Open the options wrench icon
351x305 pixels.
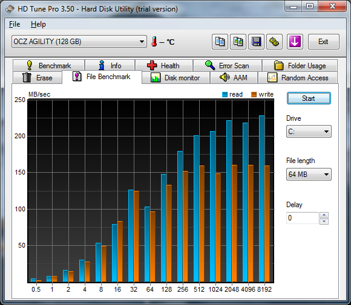(x=274, y=42)
